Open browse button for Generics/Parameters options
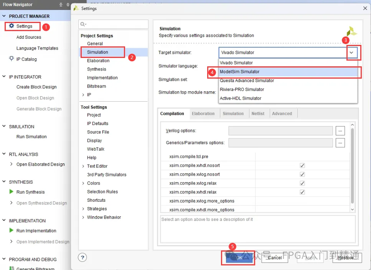This screenshot has width=371, height=270. (340, 143)
